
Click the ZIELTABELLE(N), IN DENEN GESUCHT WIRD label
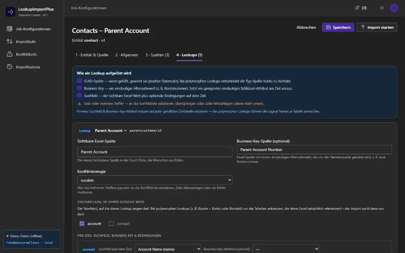click(111, 202)
